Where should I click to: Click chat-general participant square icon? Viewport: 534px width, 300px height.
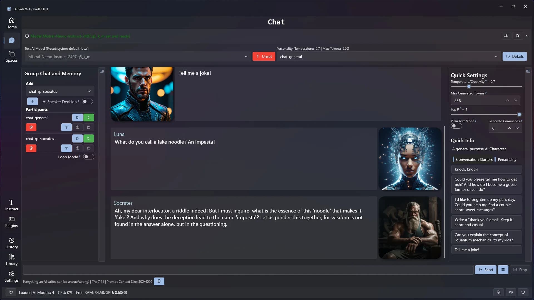pyautogui.click(x=89, y=127)
